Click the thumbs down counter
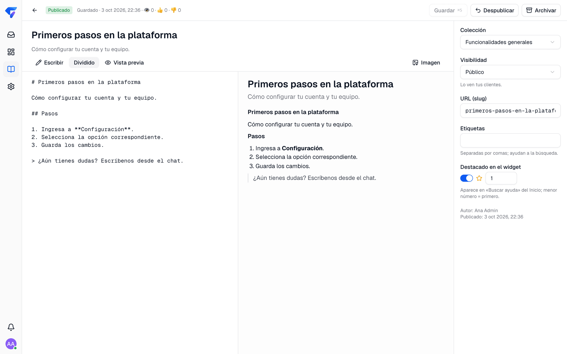Viewport: 567px width, 354px height. [x=176, y=10]
